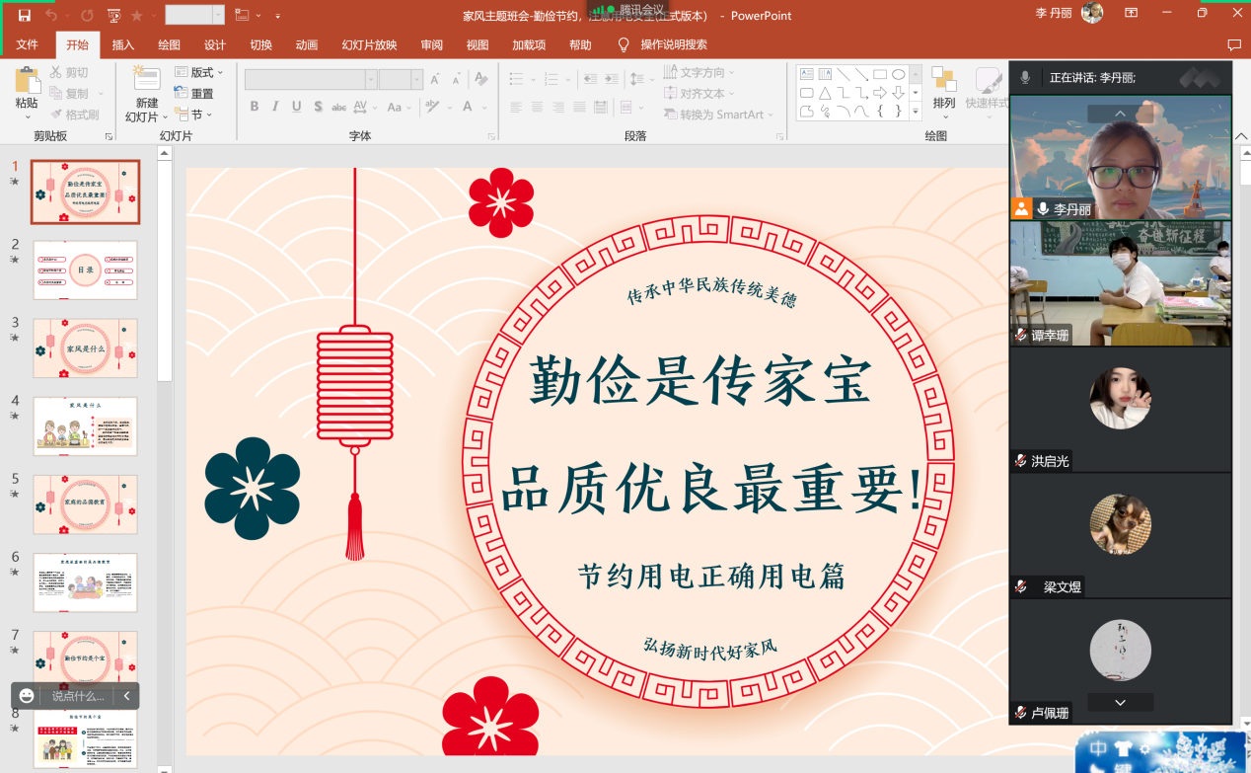Toggle the muted mic for 谭幸珊
Image resolution: width=1251 pixels, height=773 pixels.
[x=1021, y=336]
